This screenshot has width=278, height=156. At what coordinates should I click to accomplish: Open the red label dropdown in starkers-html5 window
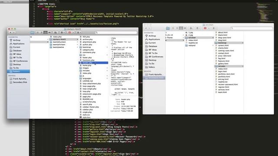tap(71, 32)
